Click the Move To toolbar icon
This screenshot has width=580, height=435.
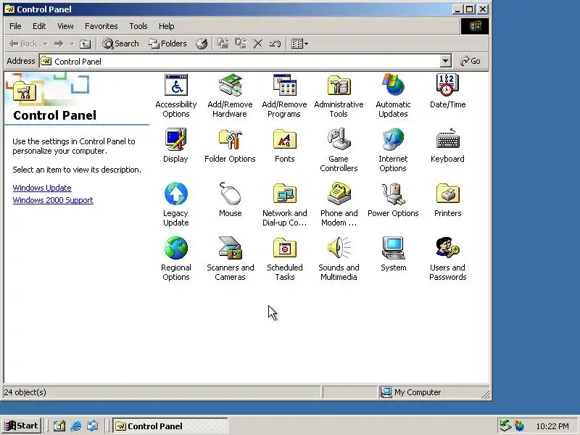223,43
